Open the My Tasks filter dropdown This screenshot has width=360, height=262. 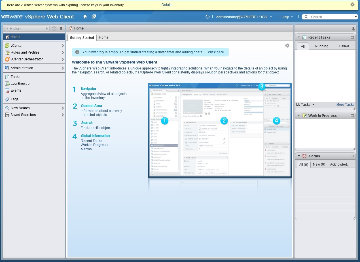(x=305, y=105)
